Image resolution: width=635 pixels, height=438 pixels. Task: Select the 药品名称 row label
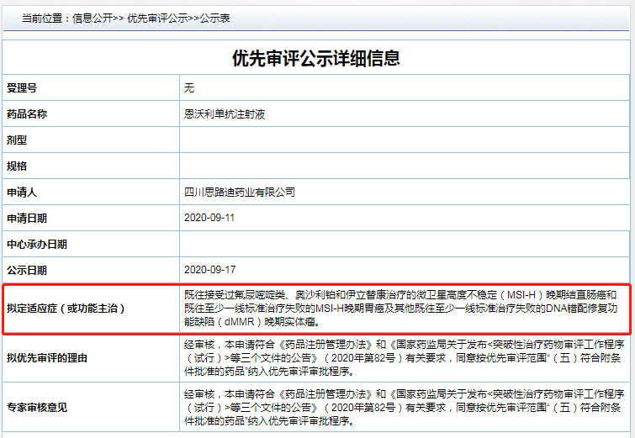[x=27, y=114]
